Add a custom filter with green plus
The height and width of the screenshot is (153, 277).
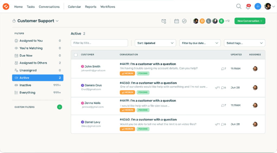click(60, 107)
